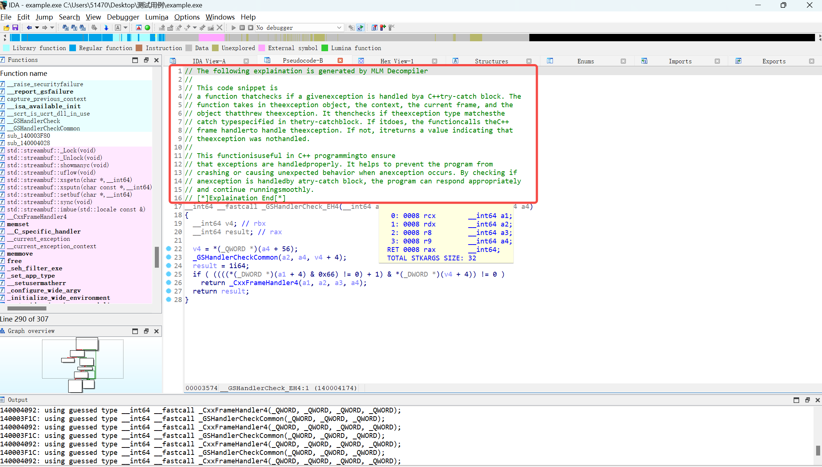Screen dimensions: 822x467
Task: Switch to the Imports tab
Action: (x=680, y=61)
